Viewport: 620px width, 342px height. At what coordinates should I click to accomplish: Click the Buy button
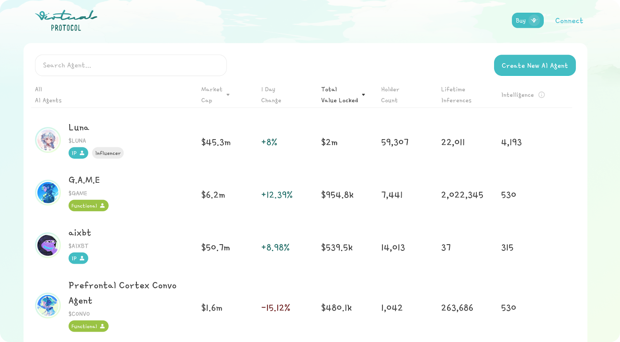[527, 21]
